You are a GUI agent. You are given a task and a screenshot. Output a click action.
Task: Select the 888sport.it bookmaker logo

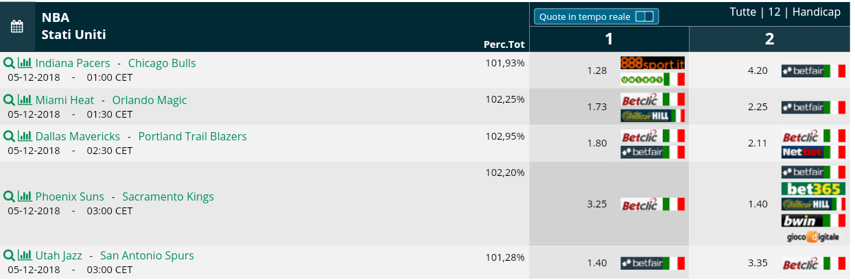(x=653, y=63)
